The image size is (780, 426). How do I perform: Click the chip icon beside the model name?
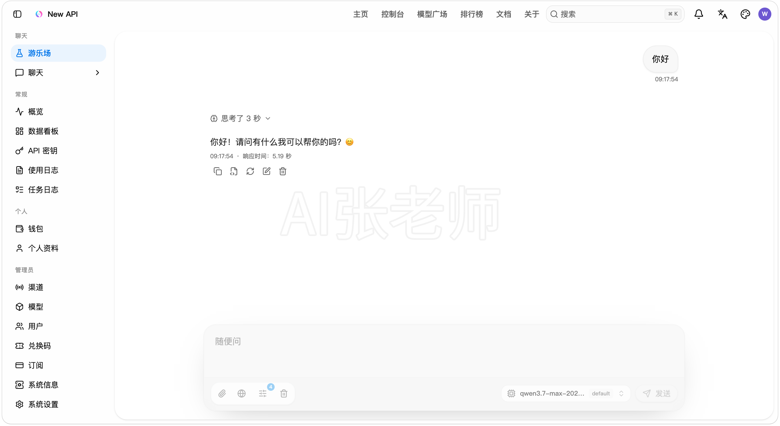(x=511, y=393)
